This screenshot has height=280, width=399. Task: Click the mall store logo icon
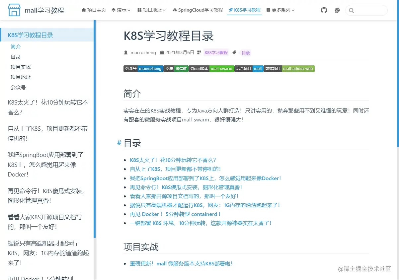tap(14, 10)
